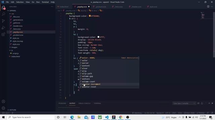Switch to the DEBUG CONSOLE panel tab
The width and height of the screenshot is (215, 120).
pos(84,103)
